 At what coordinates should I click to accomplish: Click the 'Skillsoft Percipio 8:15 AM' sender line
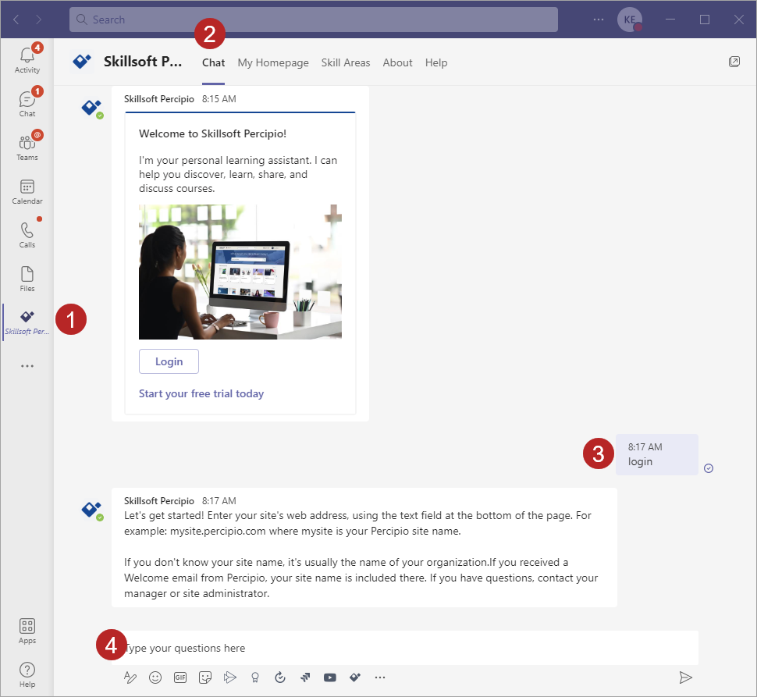[180, 99]
